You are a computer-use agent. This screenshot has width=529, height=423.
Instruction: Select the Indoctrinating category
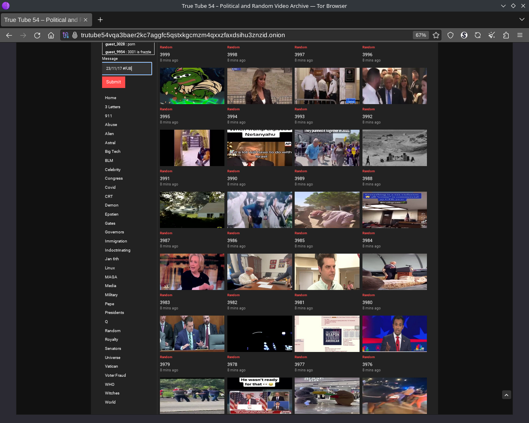click(117, 250)
